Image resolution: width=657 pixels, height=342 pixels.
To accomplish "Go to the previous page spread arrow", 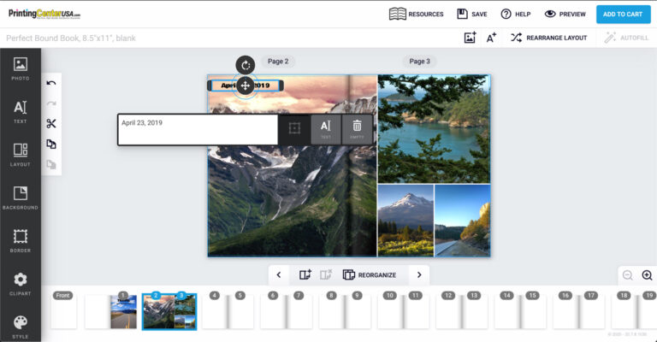I will click(x=279, y=274).
